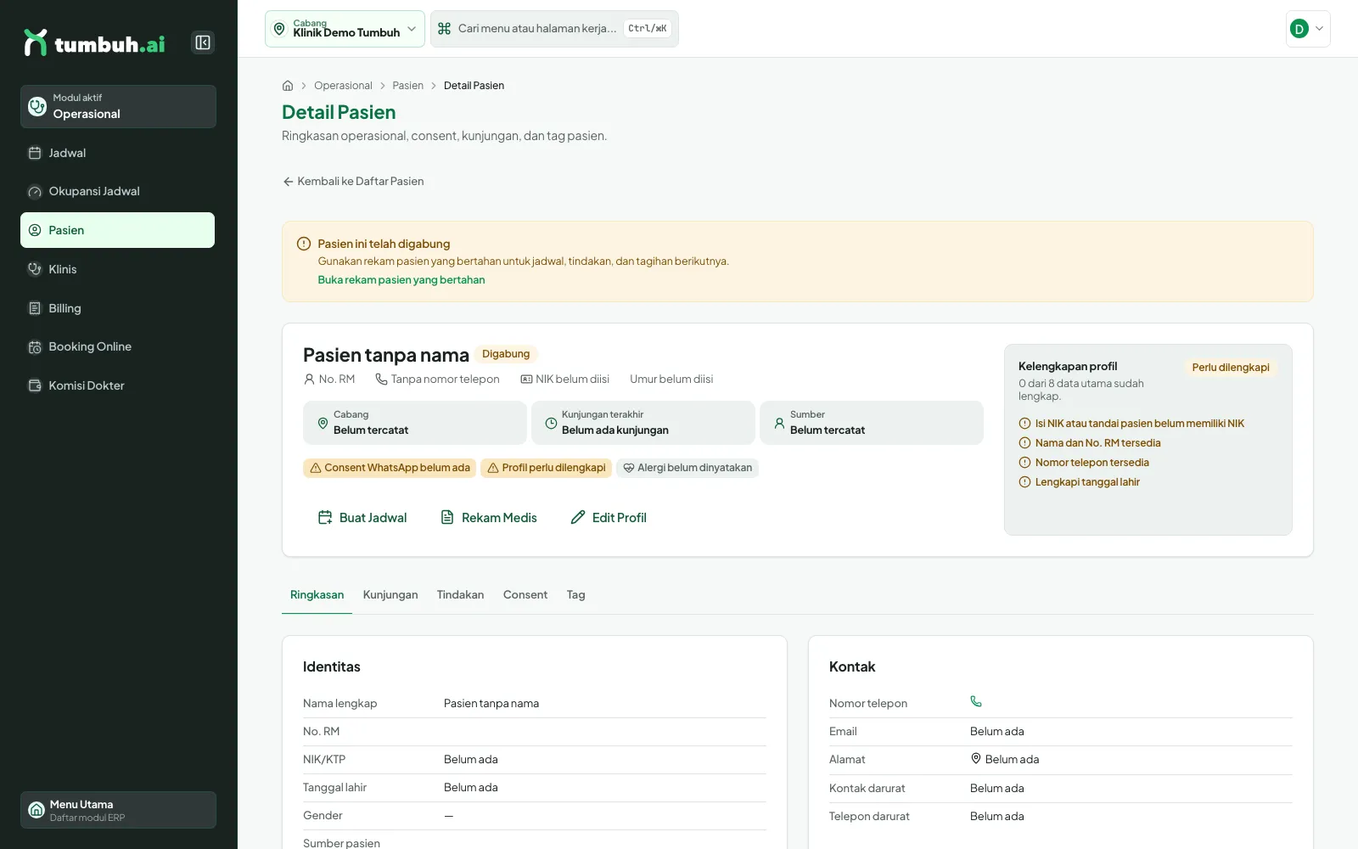This screenshot has width=1358, height=849.
Task: Click the command icon in search bar
Action: point(444,29)
